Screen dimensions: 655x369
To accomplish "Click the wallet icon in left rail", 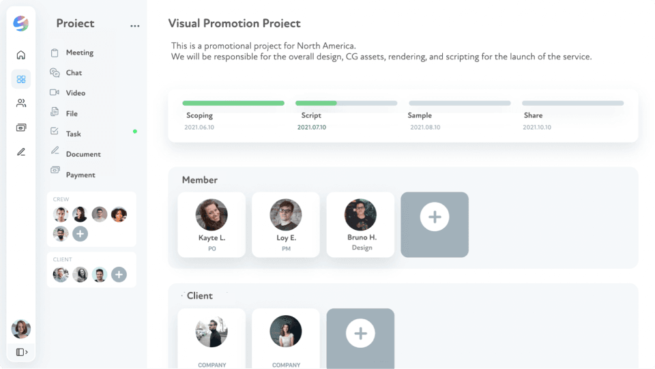I will 21,128.
